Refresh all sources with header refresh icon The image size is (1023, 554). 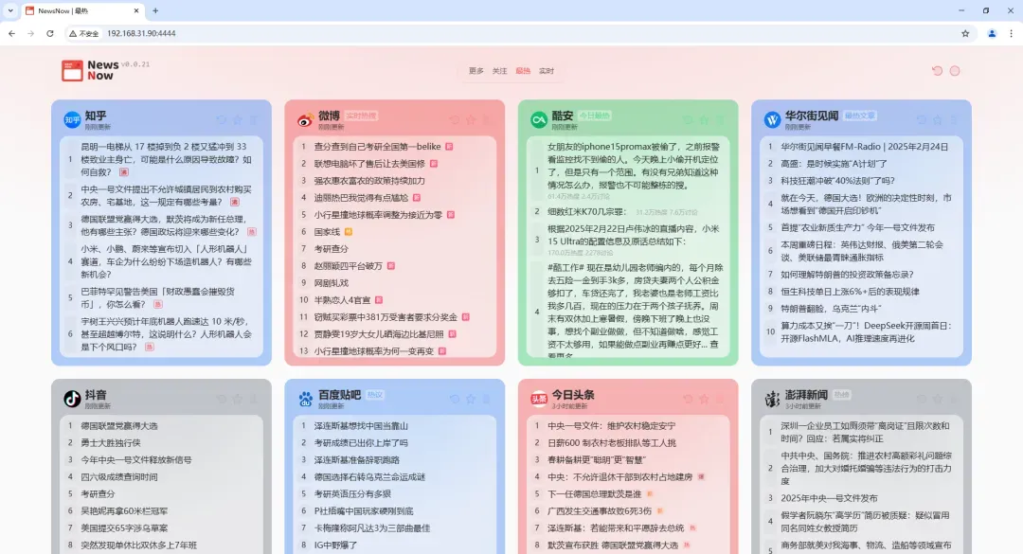point(938,70)
